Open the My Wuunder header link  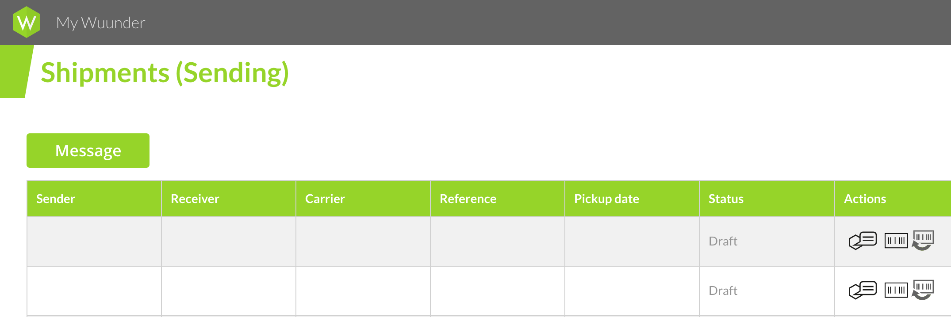click(100, 23)
